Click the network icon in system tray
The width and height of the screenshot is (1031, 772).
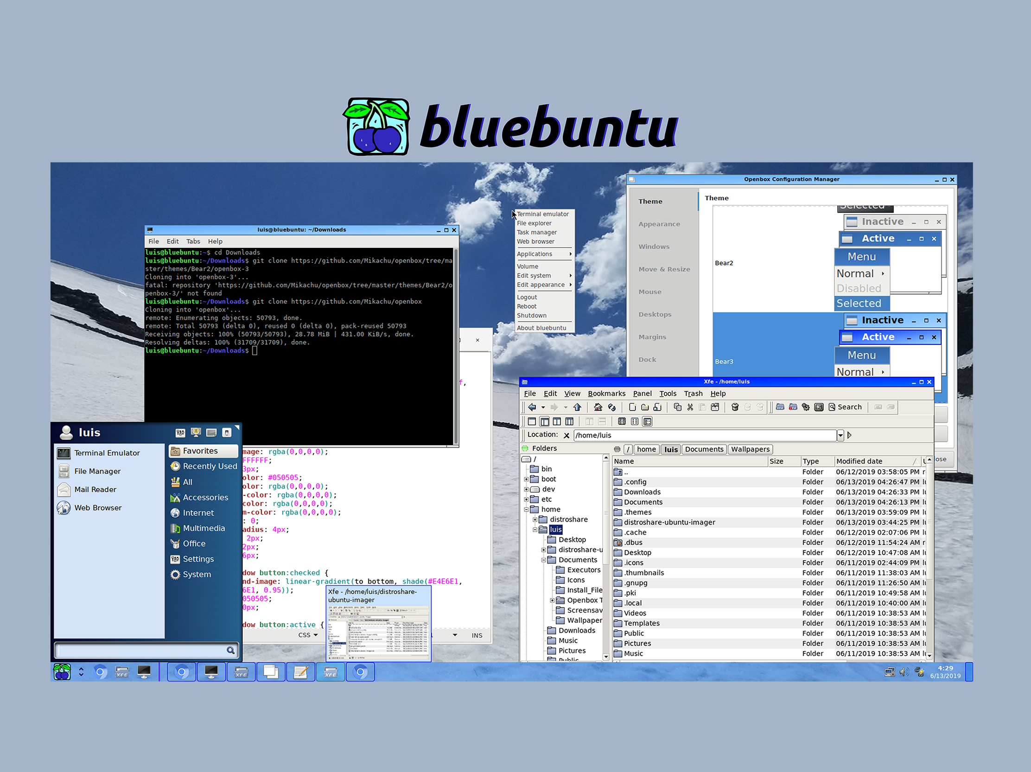coord(889,672)
